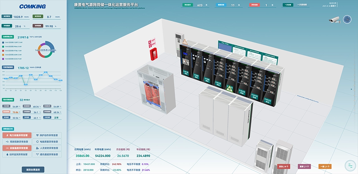Enable 保护动作异常告警 alarm filter

click(47, 135)
